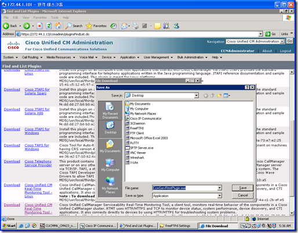
Task: Click the Messenger icon in IE toolbar
Action: [176, 26]
